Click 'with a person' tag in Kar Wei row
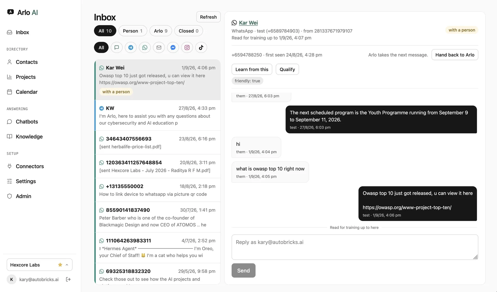 (116, 92)
